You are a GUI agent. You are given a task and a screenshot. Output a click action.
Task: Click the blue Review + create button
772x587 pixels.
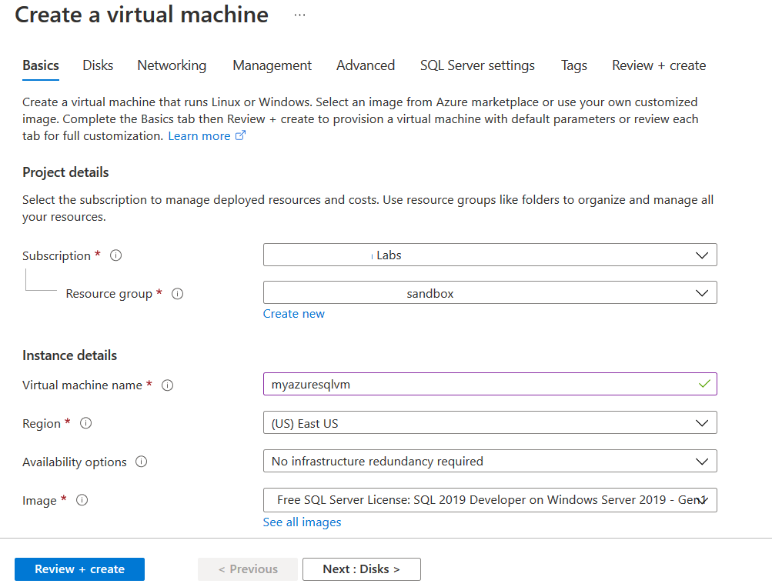[x=79, y=569]
